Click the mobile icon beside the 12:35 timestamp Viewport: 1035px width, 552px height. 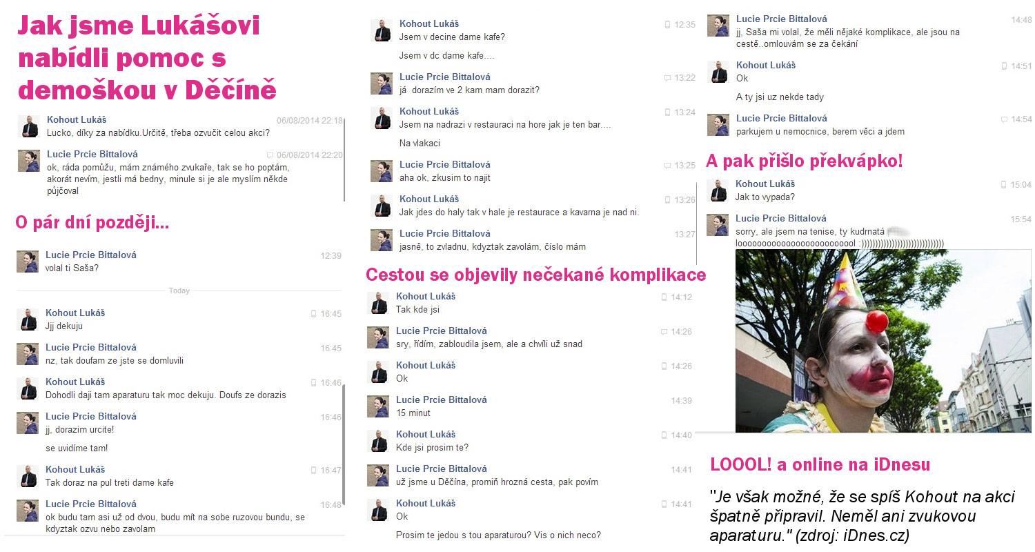coord(667,24)
